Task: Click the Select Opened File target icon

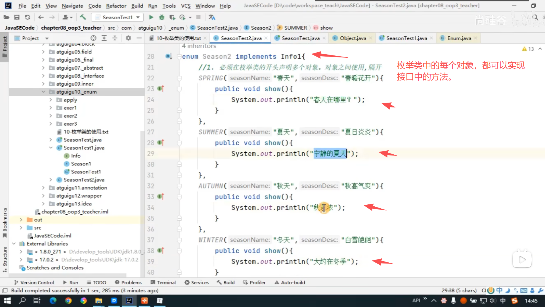Action: 93,38
